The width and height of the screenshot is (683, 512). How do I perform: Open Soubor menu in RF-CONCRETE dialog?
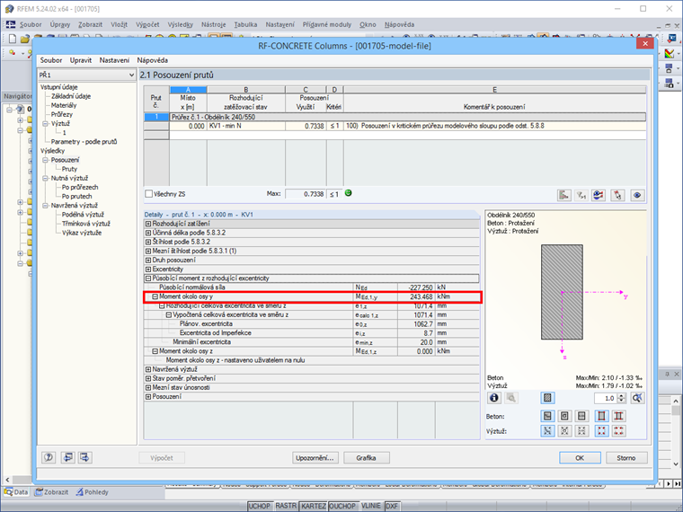tap(51, 60)
